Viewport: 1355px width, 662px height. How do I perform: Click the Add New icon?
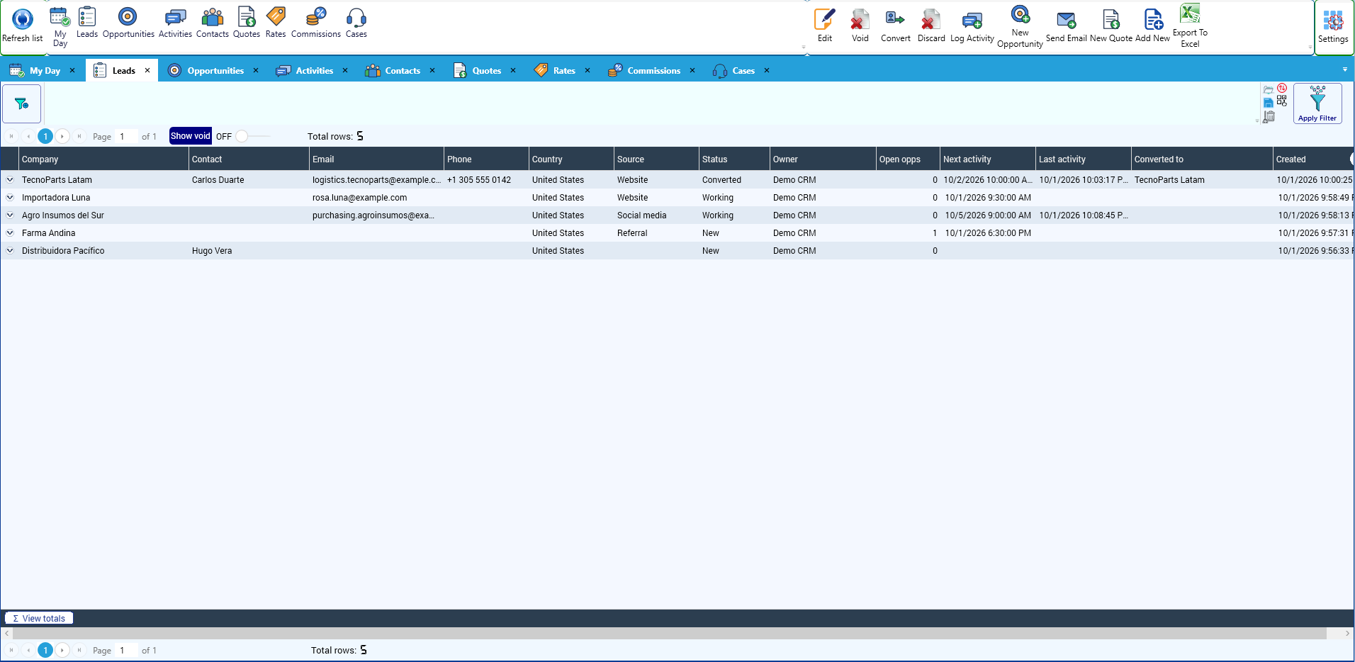click(1153, 19)
